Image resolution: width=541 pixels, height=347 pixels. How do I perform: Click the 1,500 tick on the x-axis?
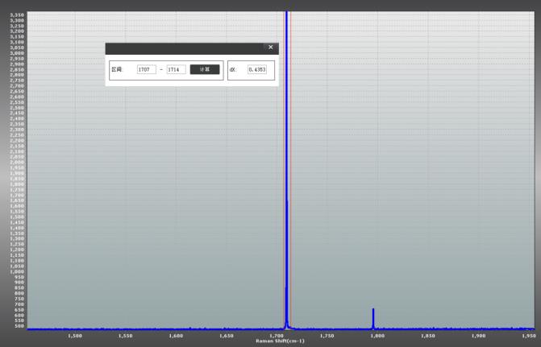(x=75, y=336)
